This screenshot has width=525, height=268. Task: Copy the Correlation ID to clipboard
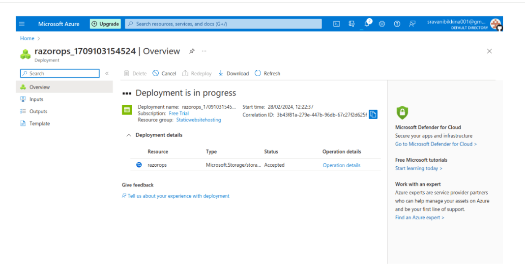tap(373, 115)
